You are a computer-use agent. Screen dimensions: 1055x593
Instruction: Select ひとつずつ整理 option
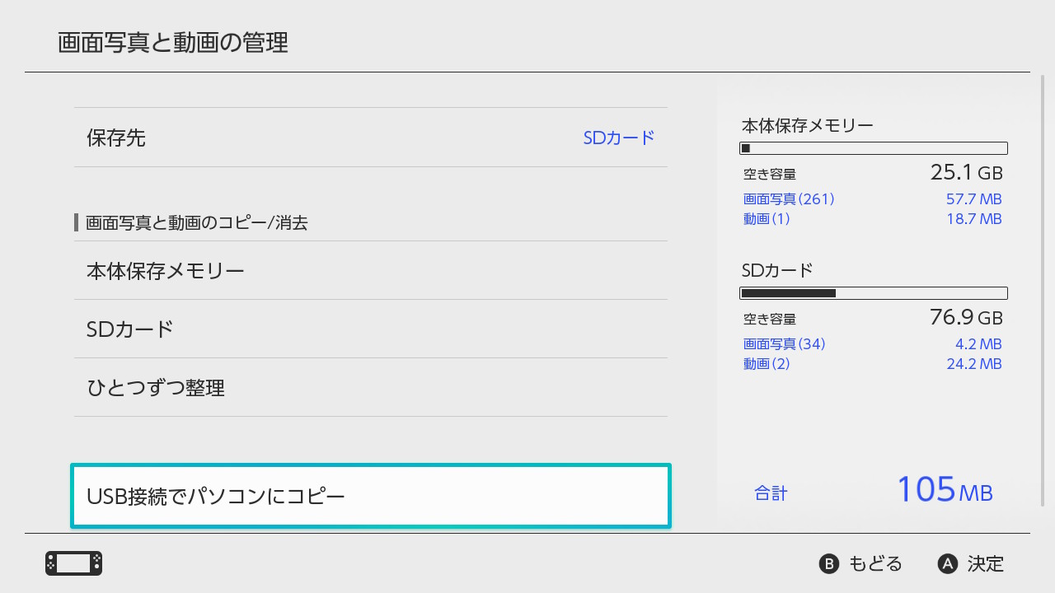pyautogui.click(x=156, y=387)
